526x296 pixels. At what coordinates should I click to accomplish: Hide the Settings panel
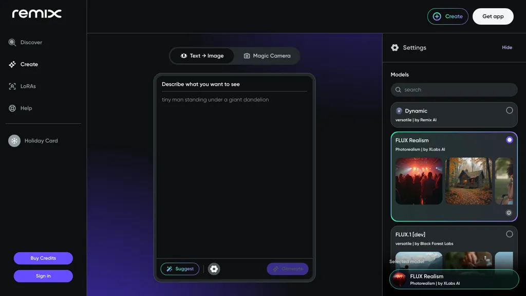pyautogui.click(x=506, y=47)
